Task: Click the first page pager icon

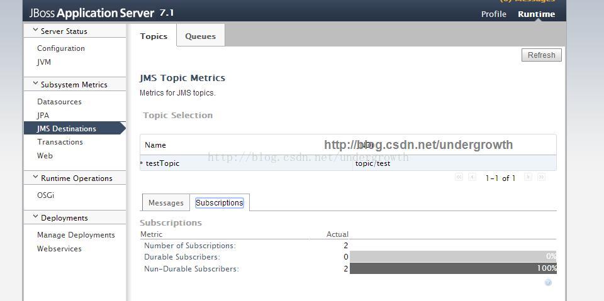Action: [459, 177]
